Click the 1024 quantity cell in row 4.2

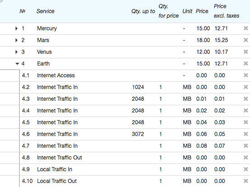[138, 87]
